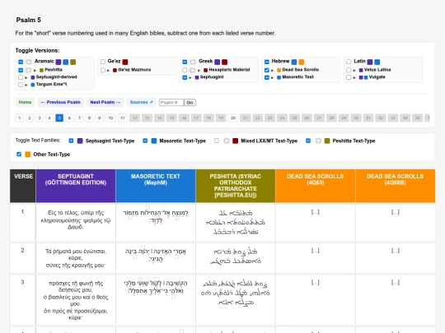
Task: Click the VERSE column header
Action: coord(23,186)
